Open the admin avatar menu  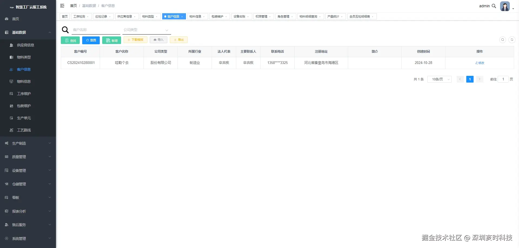tap(505, 6)
